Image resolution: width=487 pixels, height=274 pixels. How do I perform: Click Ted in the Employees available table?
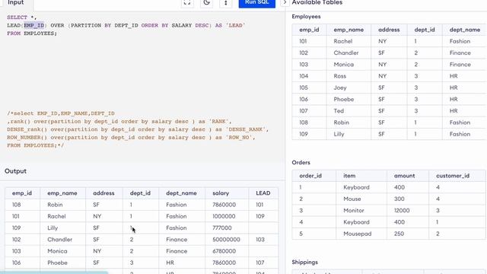[339, 111]
